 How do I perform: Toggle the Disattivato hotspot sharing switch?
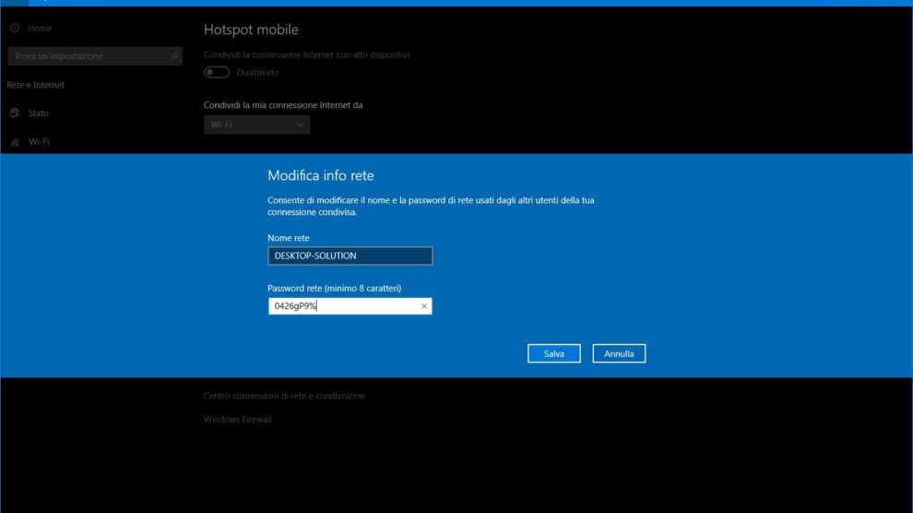(217, 72)
